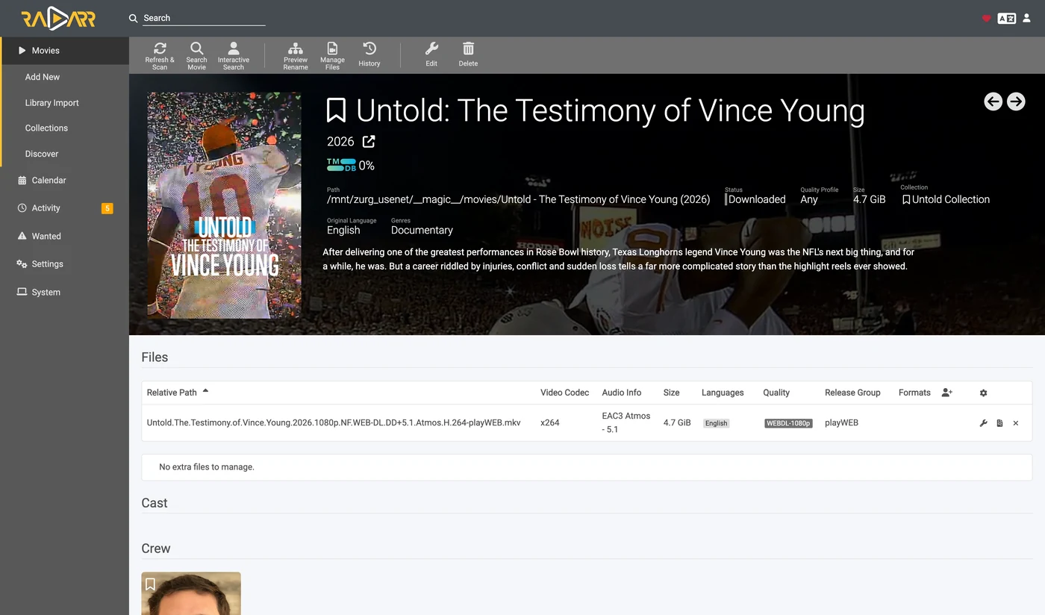Open Movies section in sidebar
The height and width of the screenshot is (615, 1045).
64,51
